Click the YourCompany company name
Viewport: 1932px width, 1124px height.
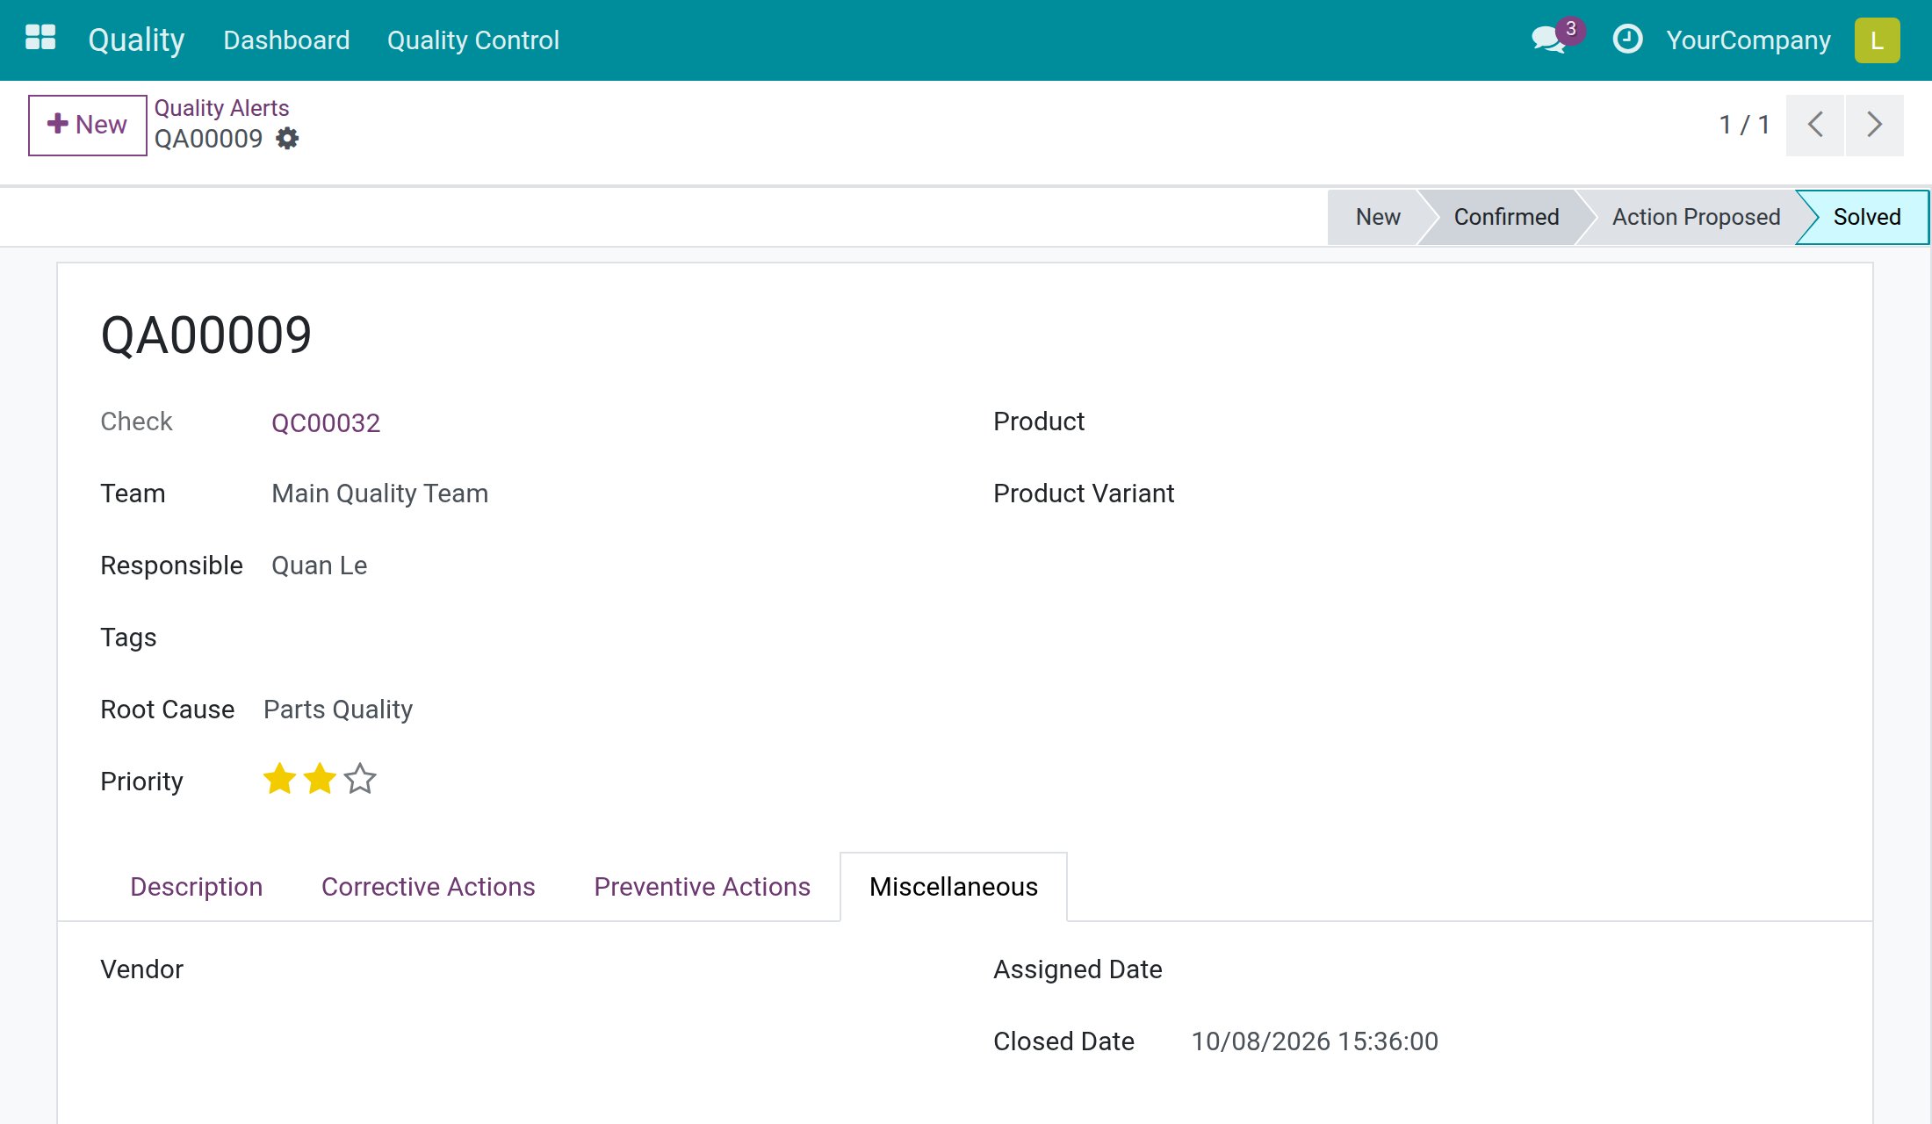pyautogui.click(x=1748, y=40)
